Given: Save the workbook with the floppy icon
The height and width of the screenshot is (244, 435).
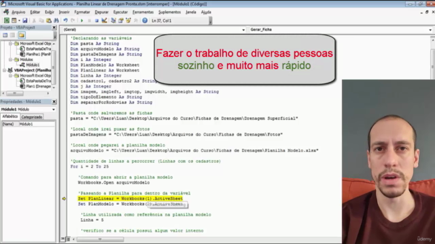Looking at the screenshot, I should tap(25, 20).
